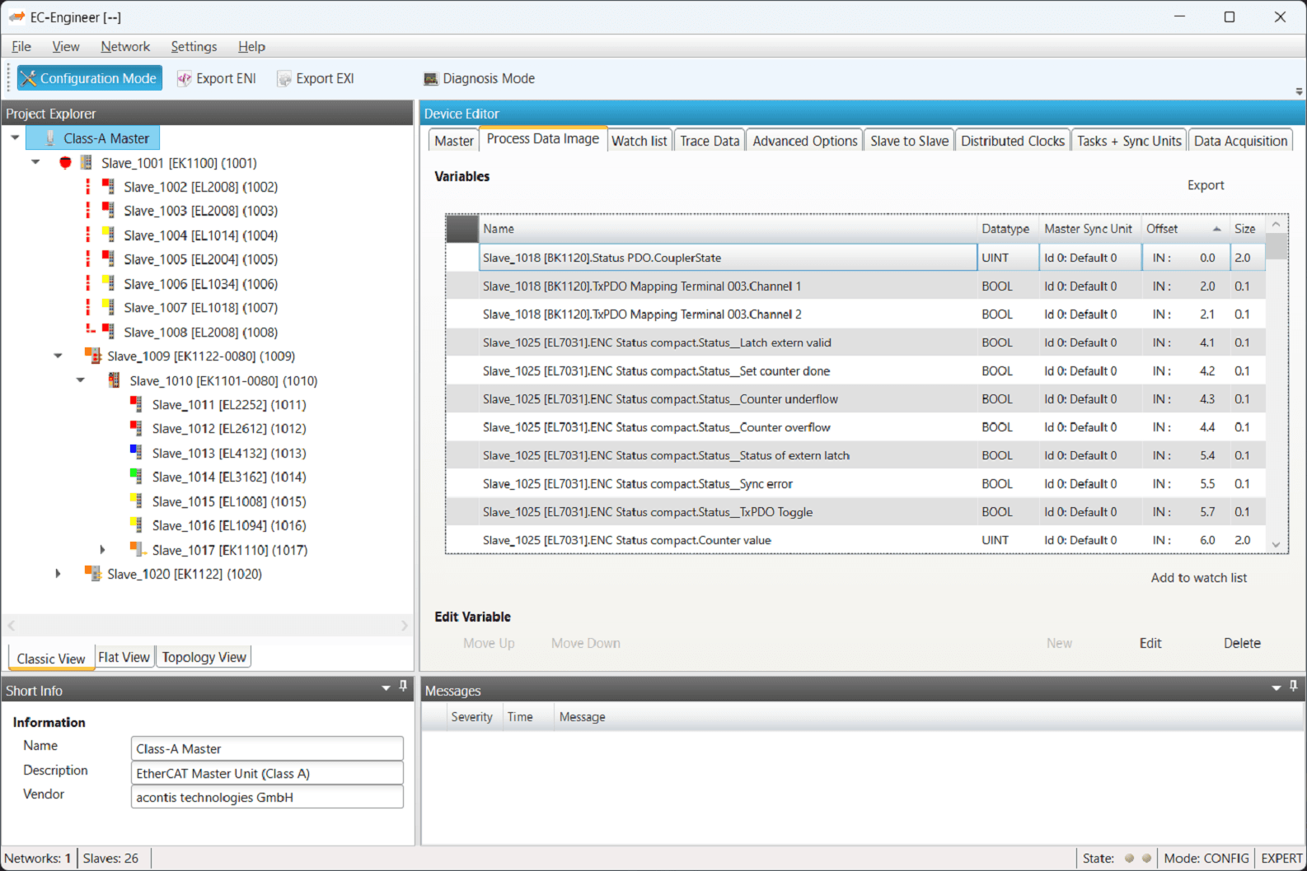
Task: Click the pin icon on Messages panel
Action: click(1293, 686)
